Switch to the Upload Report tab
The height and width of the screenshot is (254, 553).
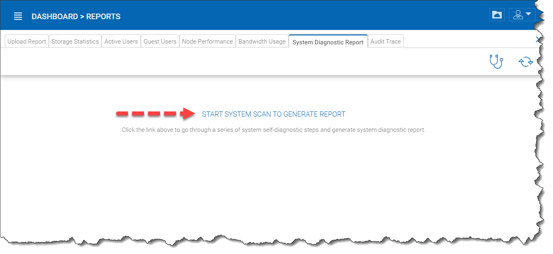pyautogui.click(x=27, y=41)
